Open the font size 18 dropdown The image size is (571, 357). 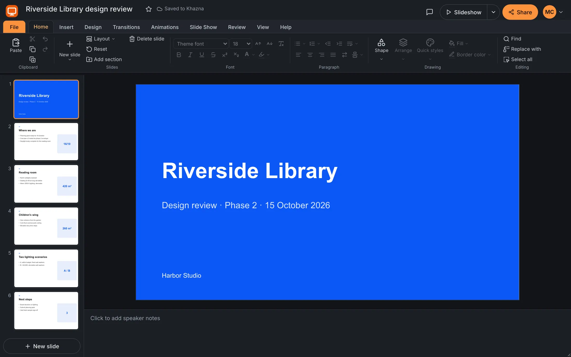[x=241, y=44]
